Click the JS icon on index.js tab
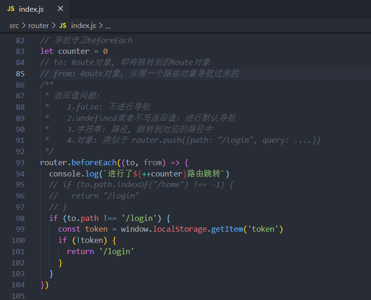 click(x=11, y=9)
